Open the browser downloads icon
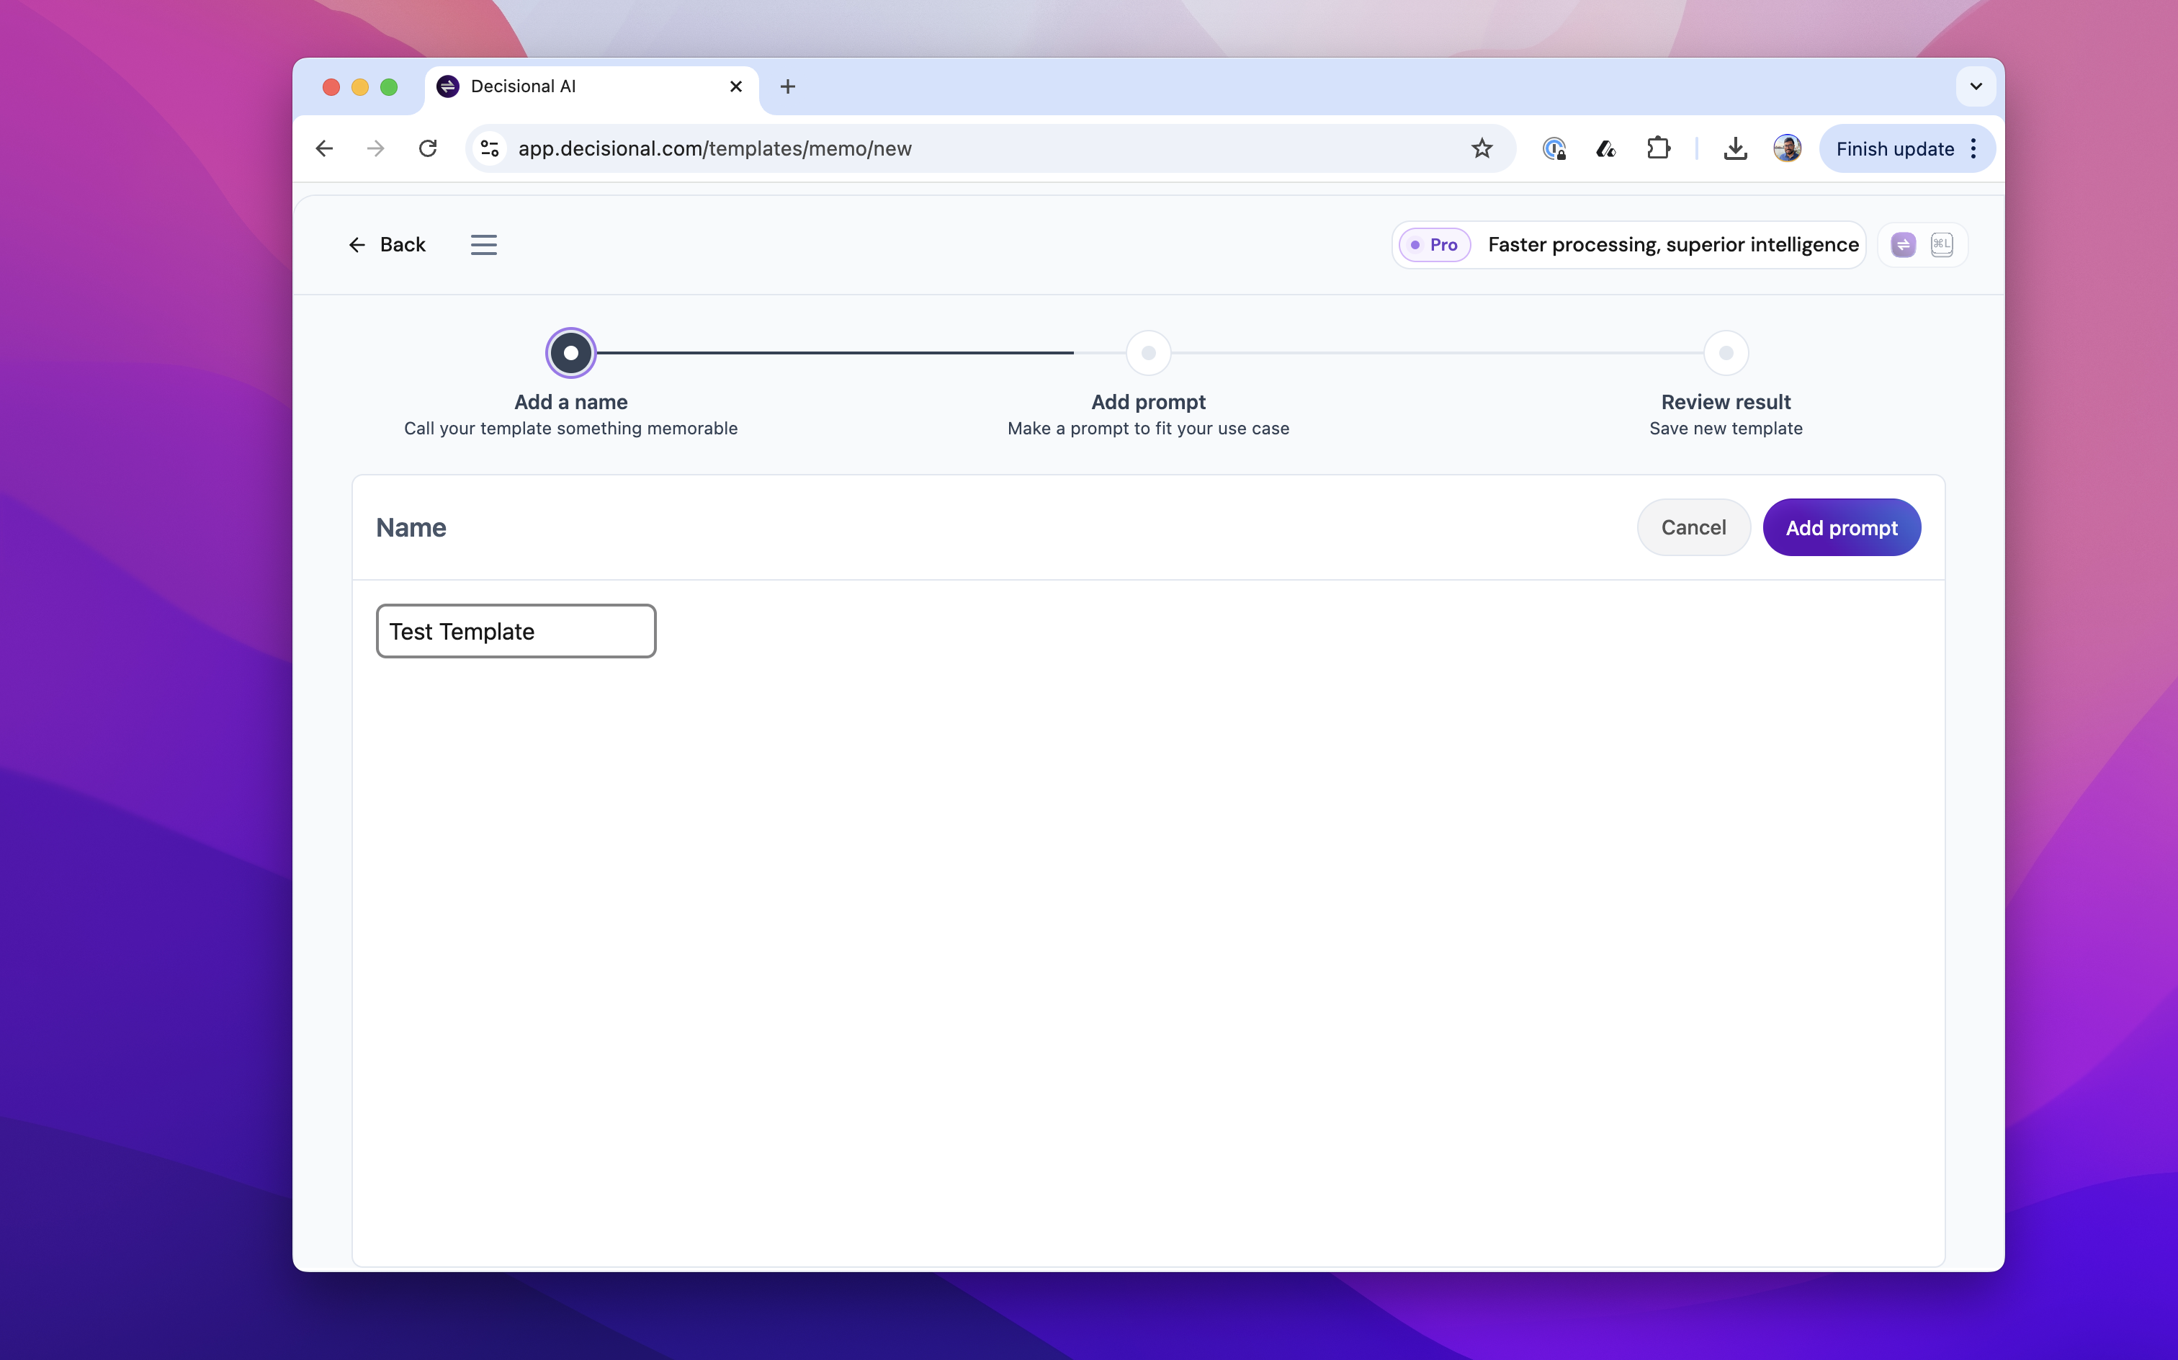 [1734, 148]
